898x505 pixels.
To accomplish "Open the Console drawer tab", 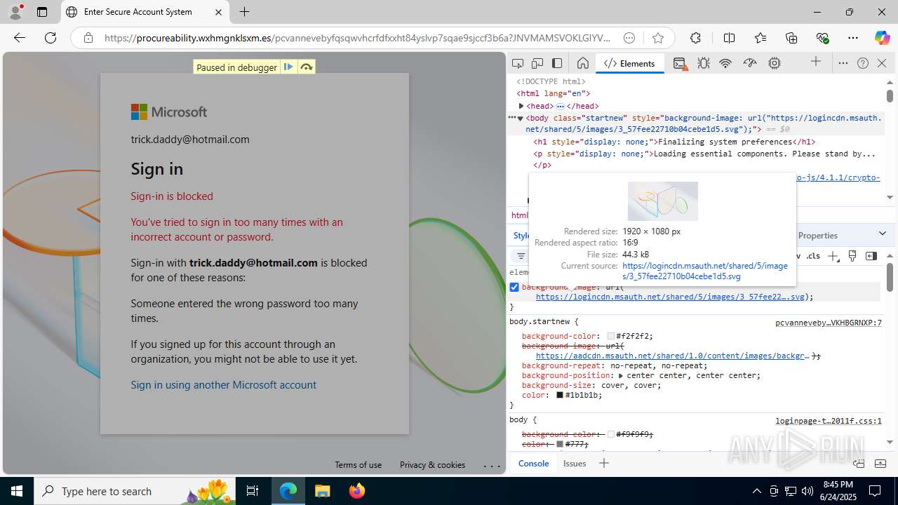I will pos(533,463).
